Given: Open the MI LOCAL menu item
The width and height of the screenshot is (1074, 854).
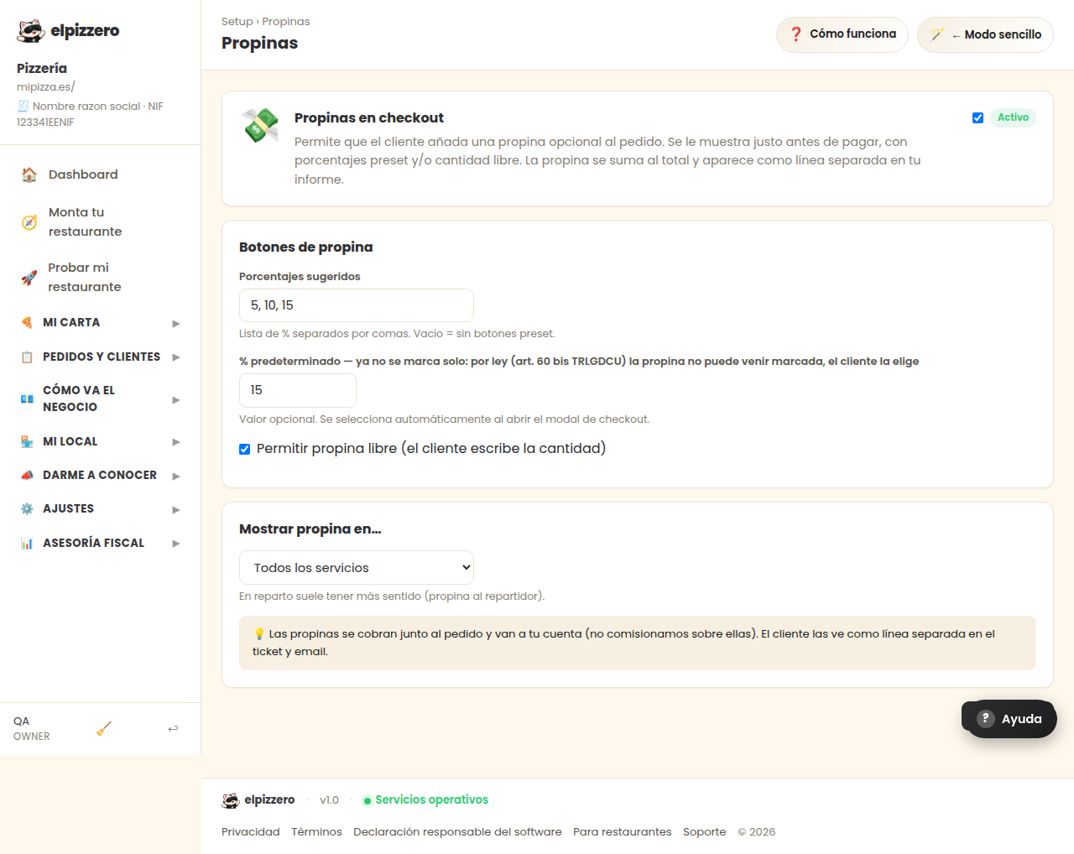Looking at the screenshot, I should pyautogui.click(x=101, y=441).
